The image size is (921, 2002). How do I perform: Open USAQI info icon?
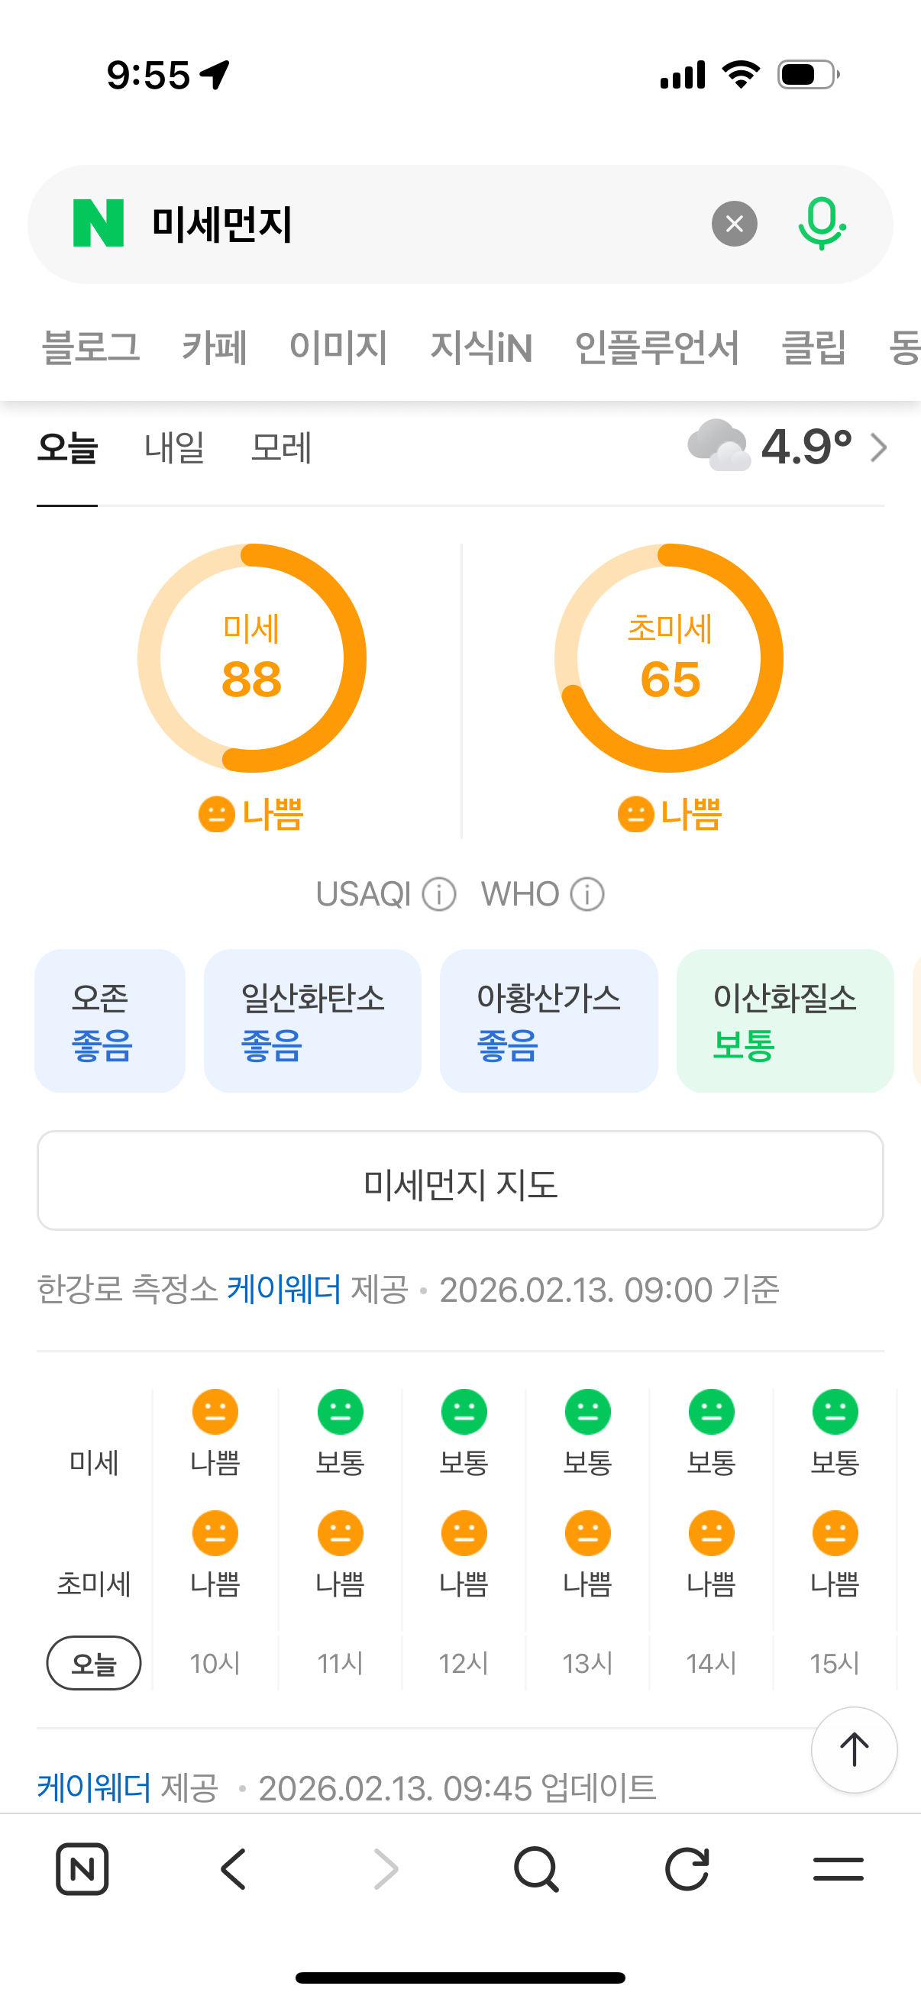coord(439,894)
